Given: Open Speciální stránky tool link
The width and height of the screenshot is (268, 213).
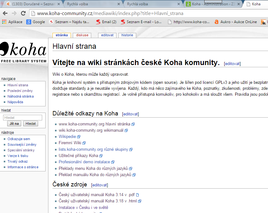Looking at the screenshot, I should pyautogui.click(x=21, y=150).
